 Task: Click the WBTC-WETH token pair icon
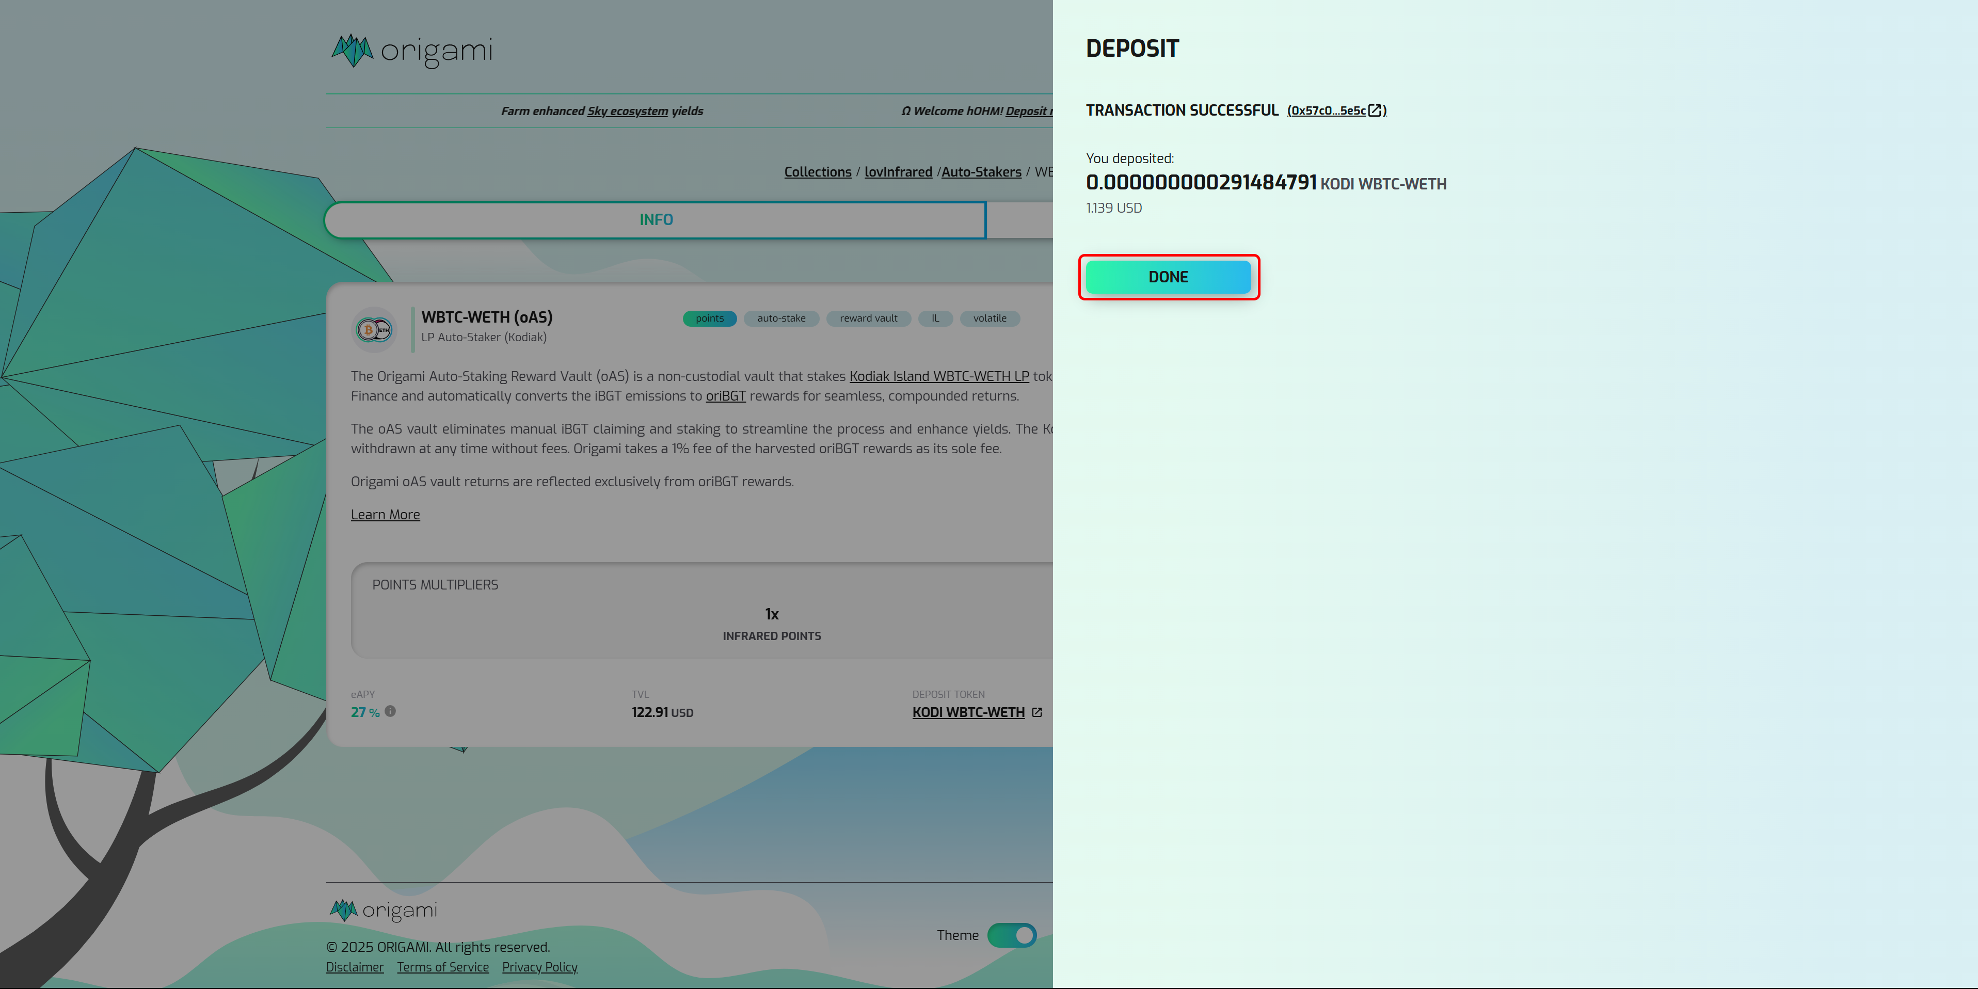click(375, 330)
